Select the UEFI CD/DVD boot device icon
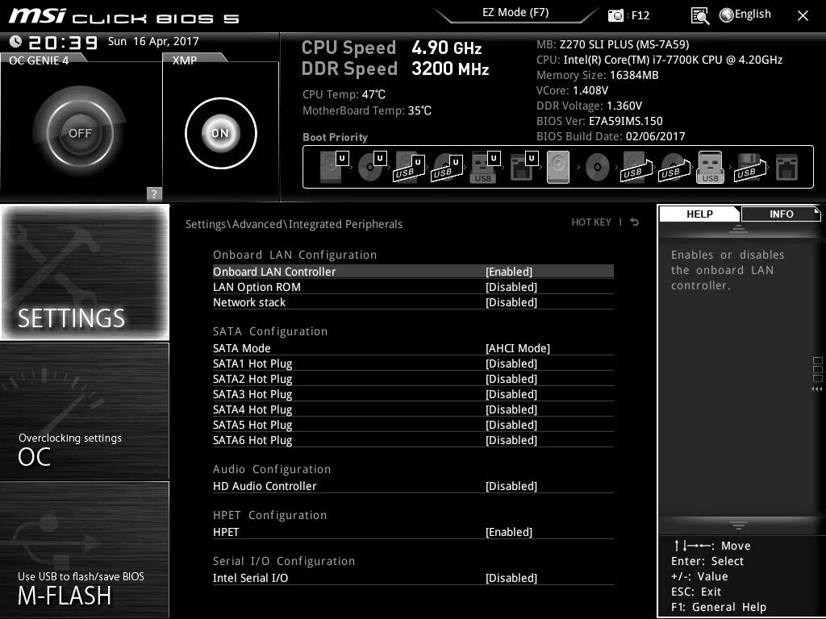 [x=372, y=167]
